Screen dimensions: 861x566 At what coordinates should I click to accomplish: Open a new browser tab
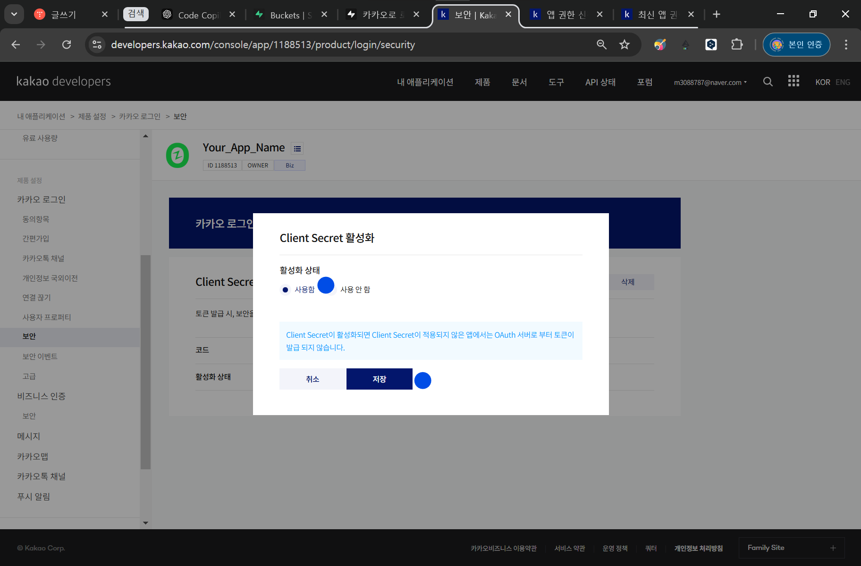pyautogui.click(x=717, y=15)
